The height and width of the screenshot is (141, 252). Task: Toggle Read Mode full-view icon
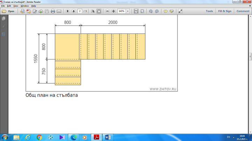(180, 11)
